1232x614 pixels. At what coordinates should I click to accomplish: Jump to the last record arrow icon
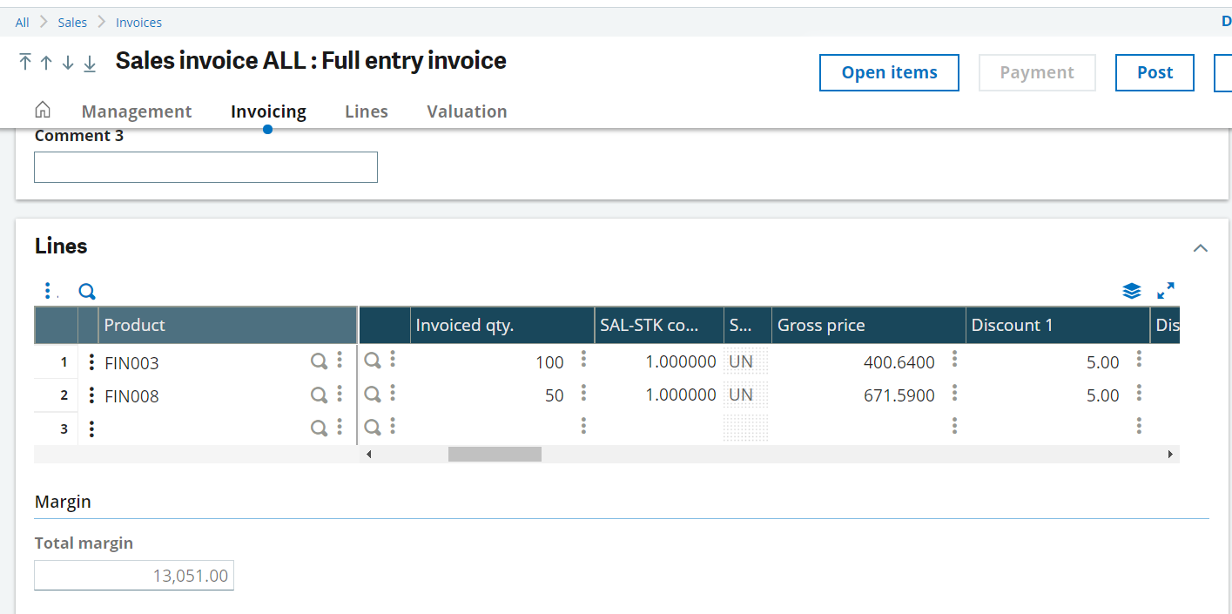pos(89,63)
